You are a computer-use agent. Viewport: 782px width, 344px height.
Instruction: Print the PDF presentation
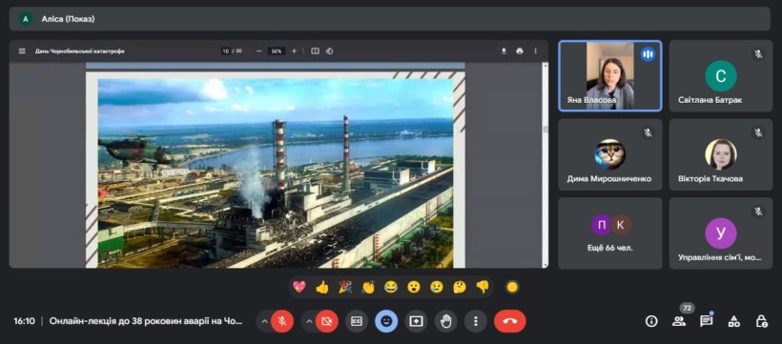point(520,51)
